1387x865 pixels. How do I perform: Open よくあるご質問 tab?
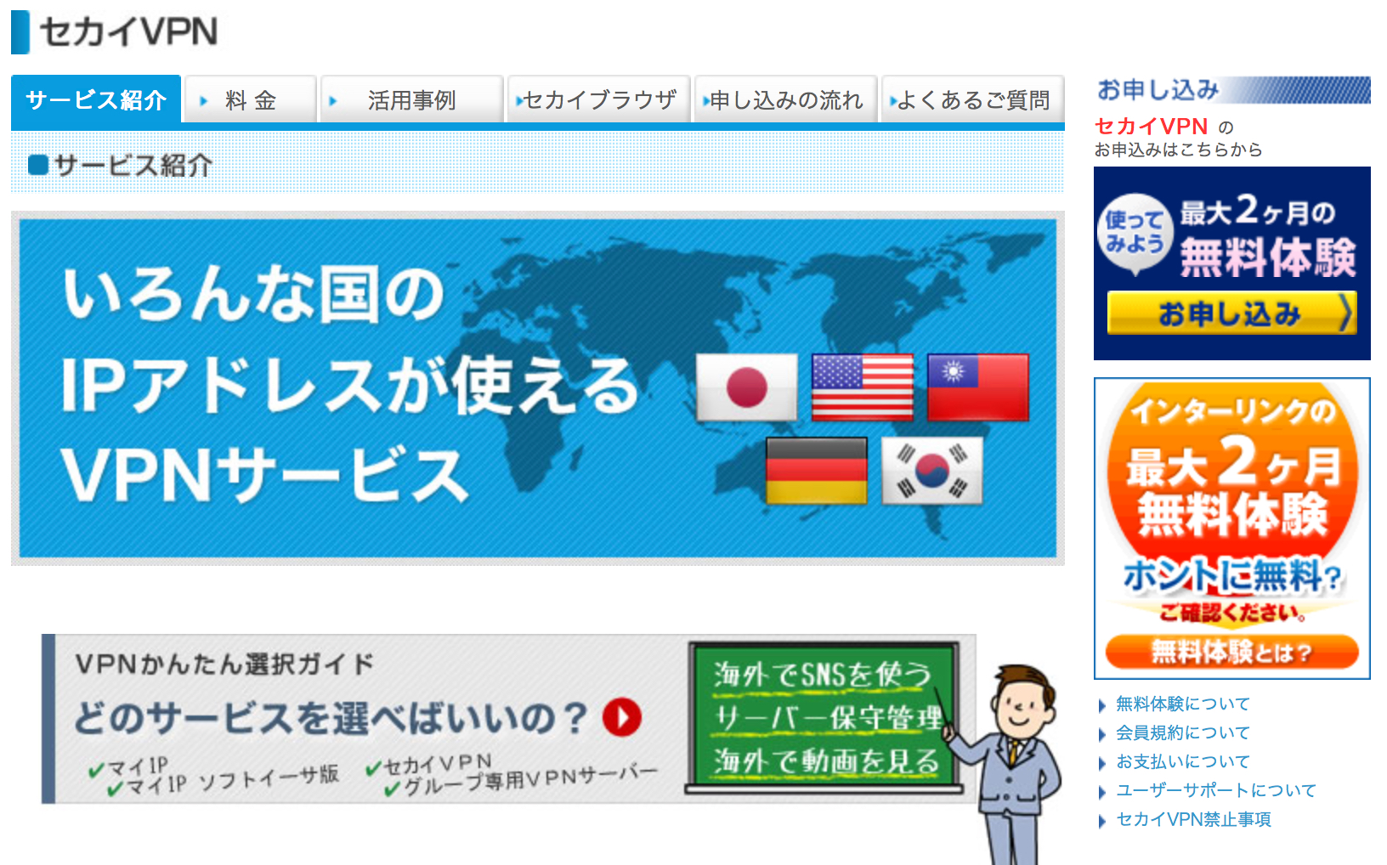973,100
